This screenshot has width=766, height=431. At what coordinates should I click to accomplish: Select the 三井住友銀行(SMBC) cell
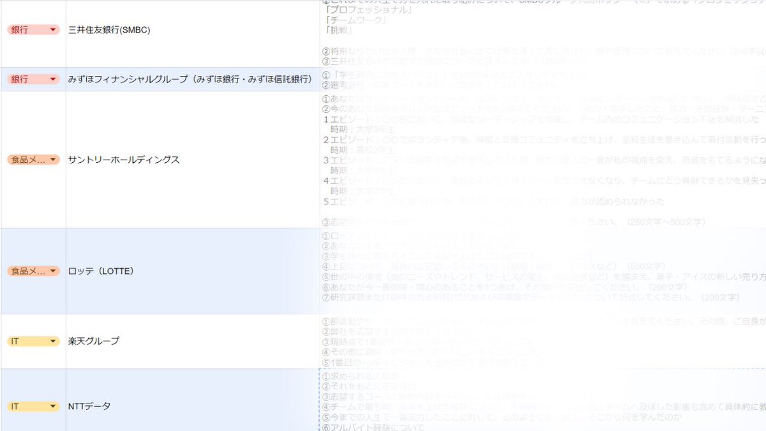point(193,33)
